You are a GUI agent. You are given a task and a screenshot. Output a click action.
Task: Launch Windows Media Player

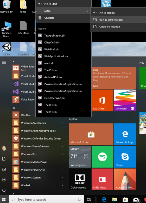[38, 162]
